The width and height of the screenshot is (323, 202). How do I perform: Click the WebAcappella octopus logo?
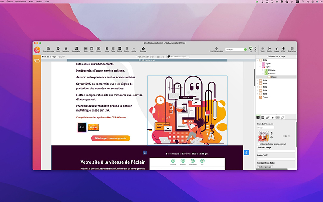[x=37, y=50]
